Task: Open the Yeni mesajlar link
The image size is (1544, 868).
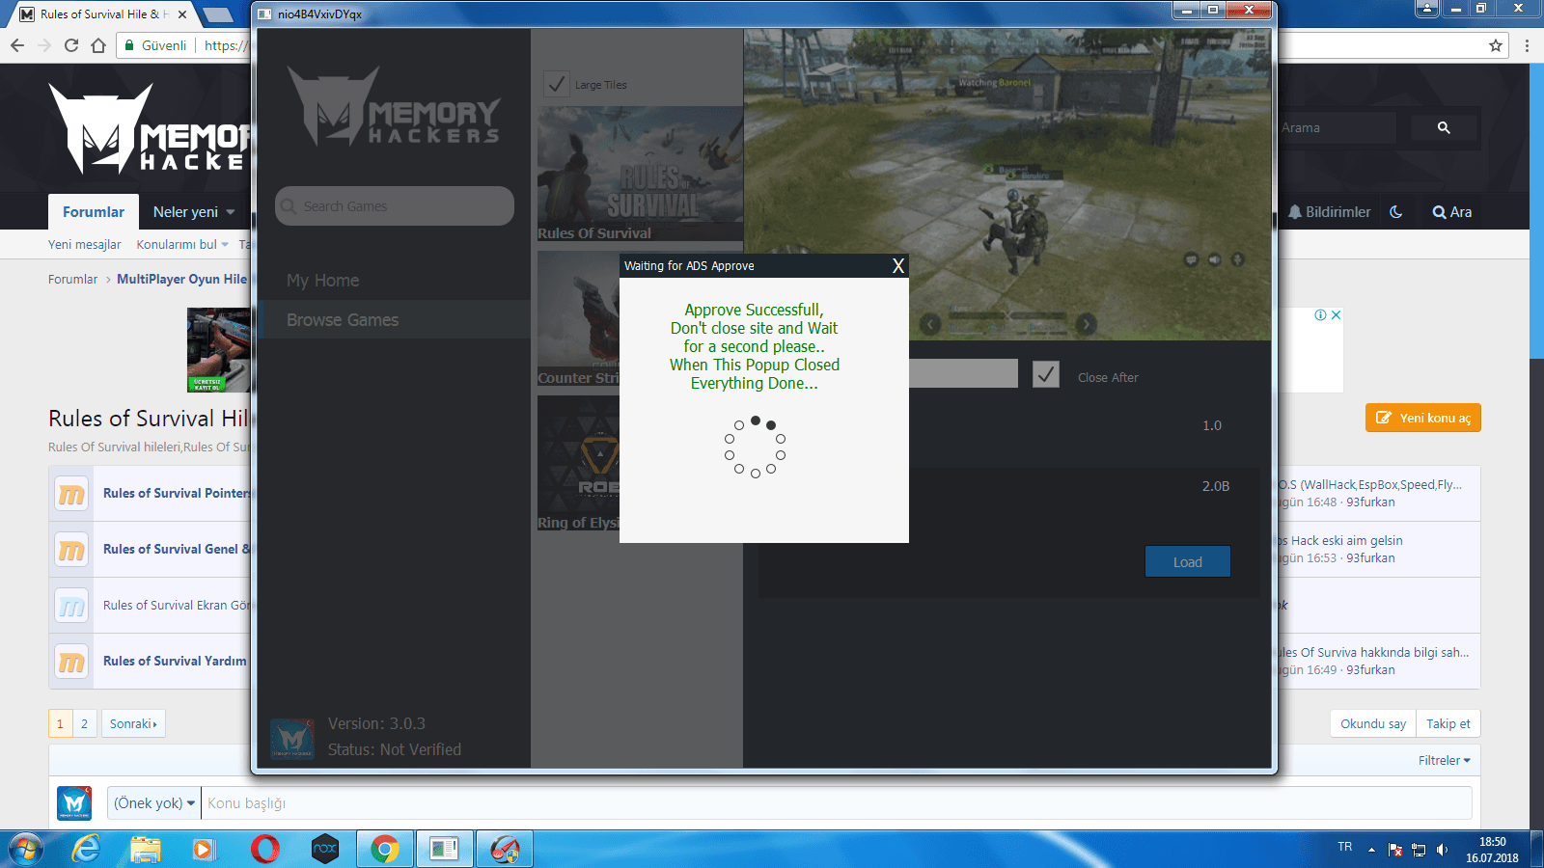Action: pyautogui.click(x=85, y=245)
